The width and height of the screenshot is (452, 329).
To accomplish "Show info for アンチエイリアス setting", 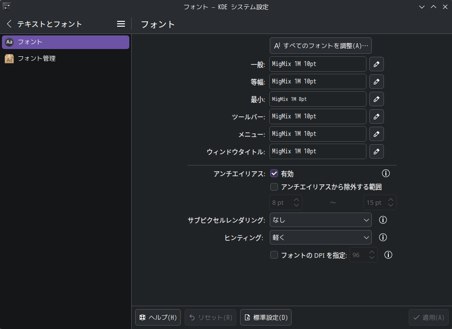I will pos(386,173).
